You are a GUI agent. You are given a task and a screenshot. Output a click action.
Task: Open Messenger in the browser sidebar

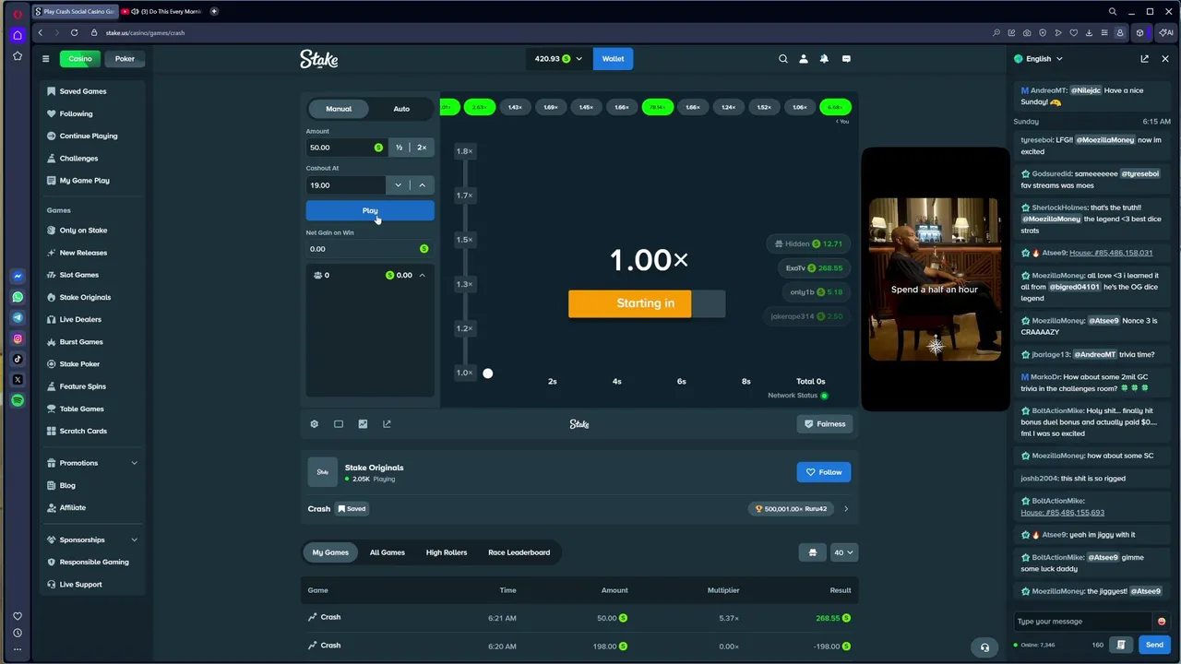(18, 276)
